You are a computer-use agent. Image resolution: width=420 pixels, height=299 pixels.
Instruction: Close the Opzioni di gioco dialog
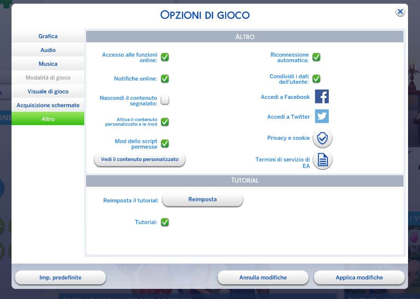tap(400, 12)
